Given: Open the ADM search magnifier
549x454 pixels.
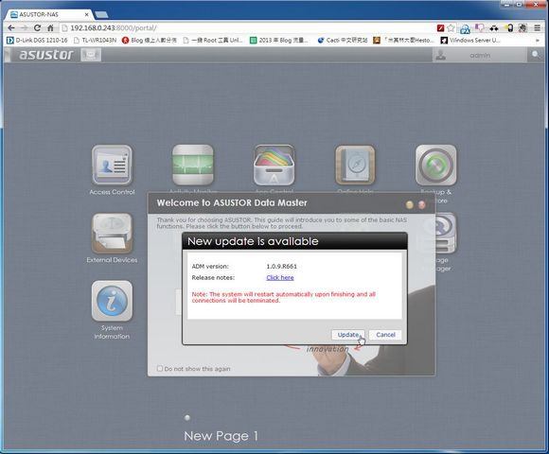Looking at the screenshot, I should tap(536, 55).
